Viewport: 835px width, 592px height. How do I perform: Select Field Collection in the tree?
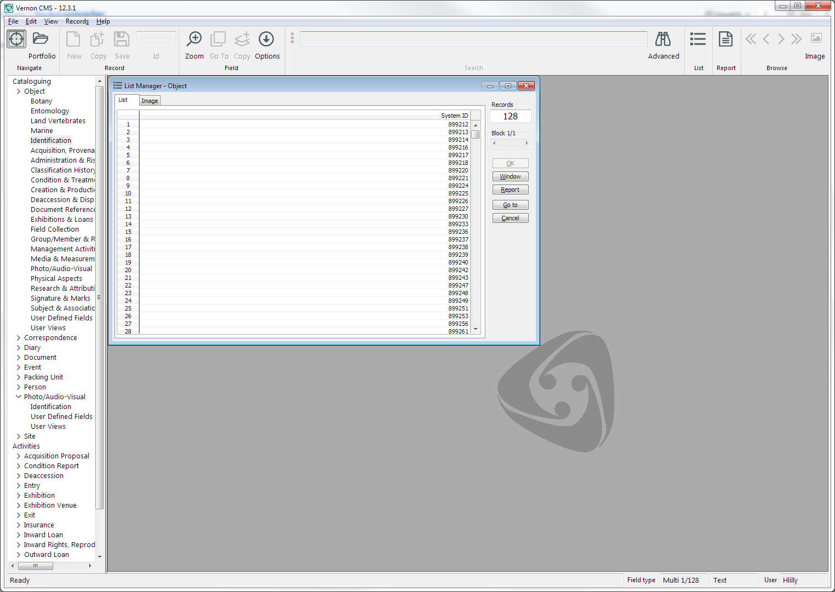[55, 229]
